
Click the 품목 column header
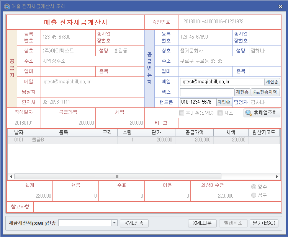pyautogui.click(x=64, y=133)
